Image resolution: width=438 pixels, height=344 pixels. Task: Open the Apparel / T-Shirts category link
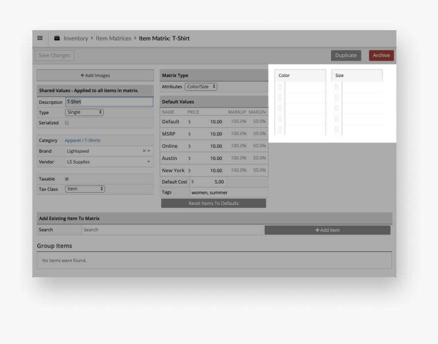(x=83, y=140)
